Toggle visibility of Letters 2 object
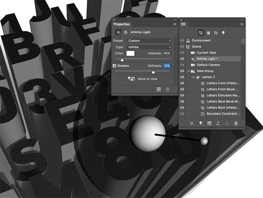 pyautogui.click(x=183, y=77)
